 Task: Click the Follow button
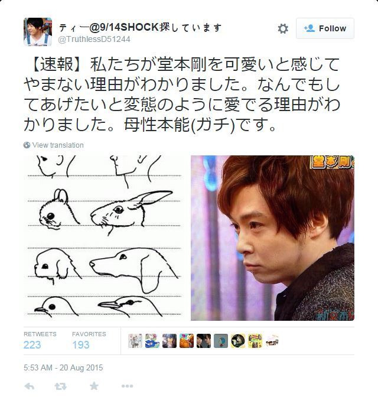(325, 28)
